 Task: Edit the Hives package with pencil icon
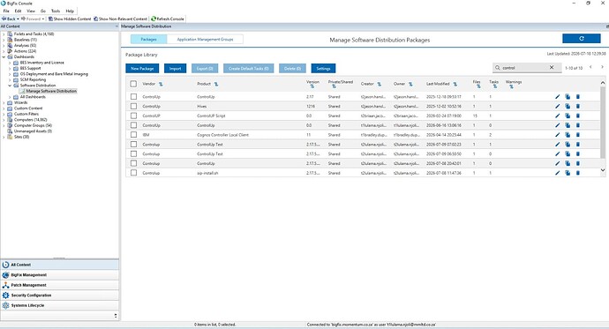[x=557, y=107]
